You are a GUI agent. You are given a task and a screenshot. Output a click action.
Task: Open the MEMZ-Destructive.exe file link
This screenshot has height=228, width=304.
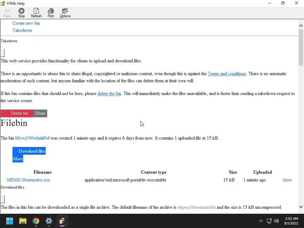[28, 180]
